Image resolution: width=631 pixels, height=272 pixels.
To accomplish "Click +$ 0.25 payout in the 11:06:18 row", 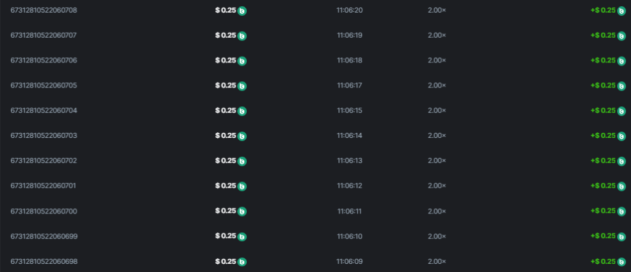I will pyautogui.click(x=603, y=60).
